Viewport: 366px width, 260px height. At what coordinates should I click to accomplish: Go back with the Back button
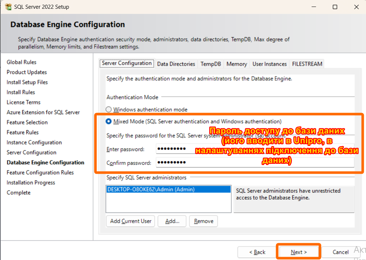coord(257,252)
